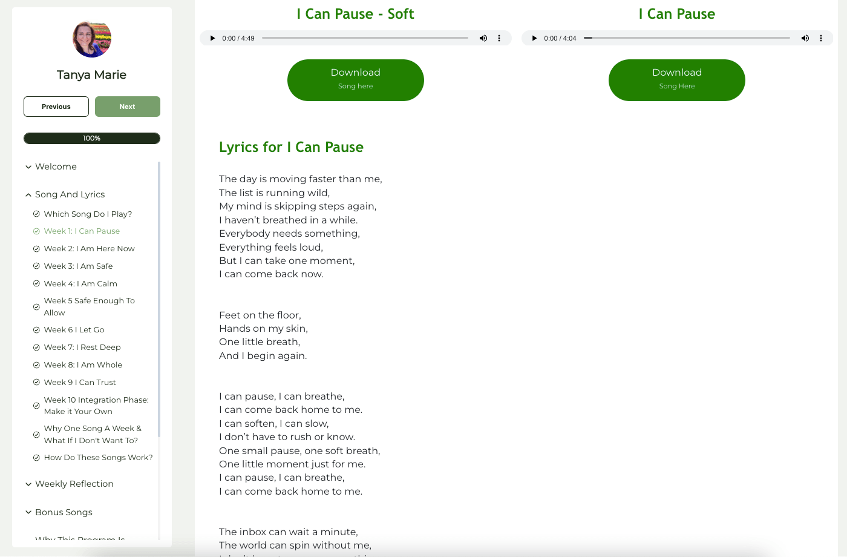Go back with the Previous button
The height and width of the screenshot is (557, 847).
[x=56, y=107]
